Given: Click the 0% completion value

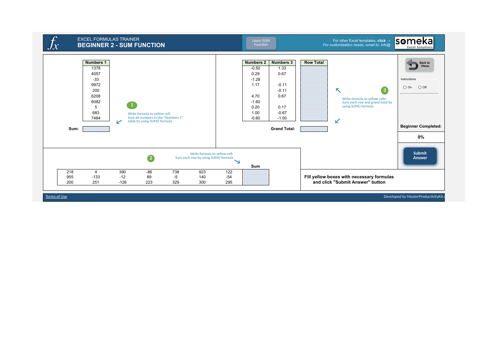Looking at the screenshot, I should coord(421,137).
